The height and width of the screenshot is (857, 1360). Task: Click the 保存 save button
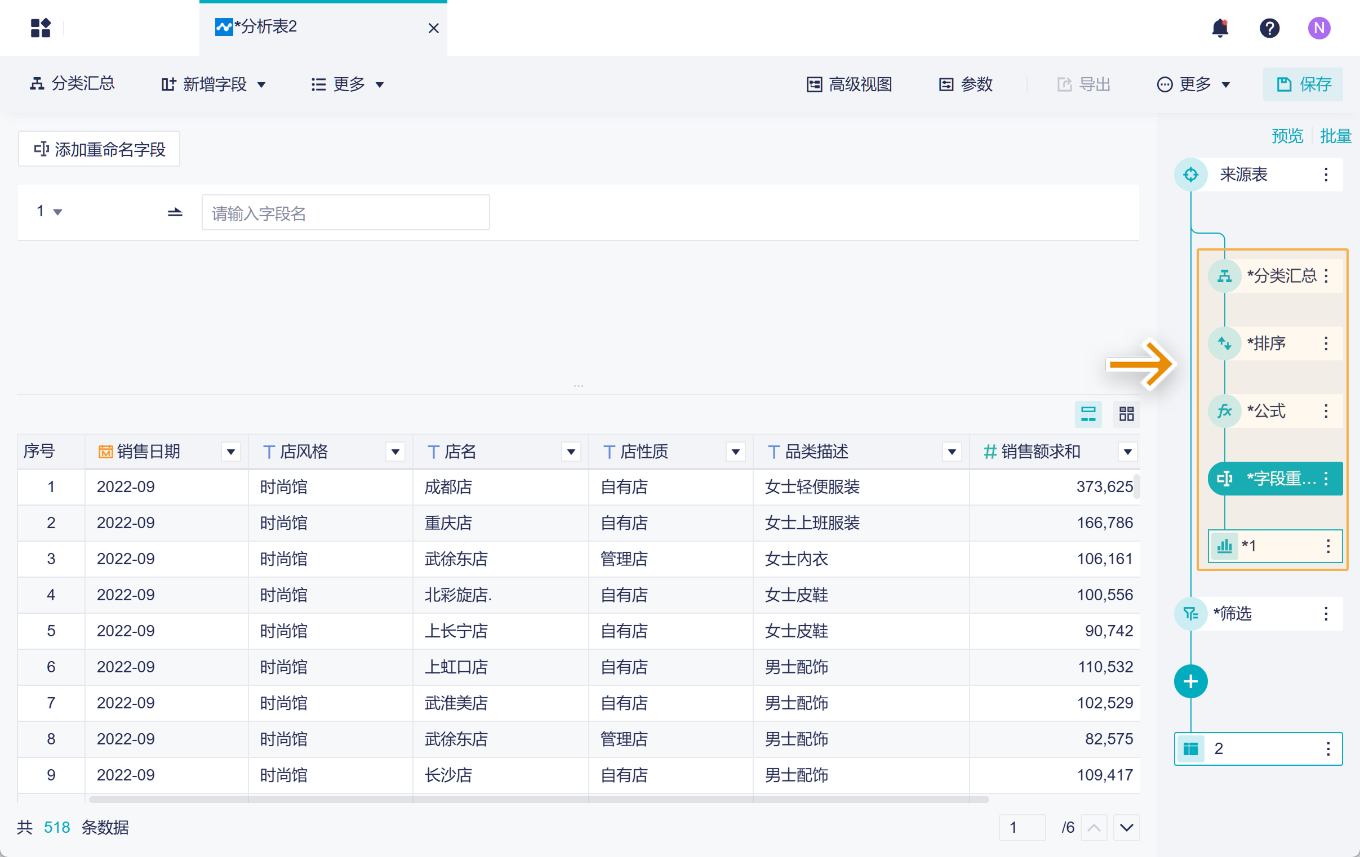tap(1303, 84)
